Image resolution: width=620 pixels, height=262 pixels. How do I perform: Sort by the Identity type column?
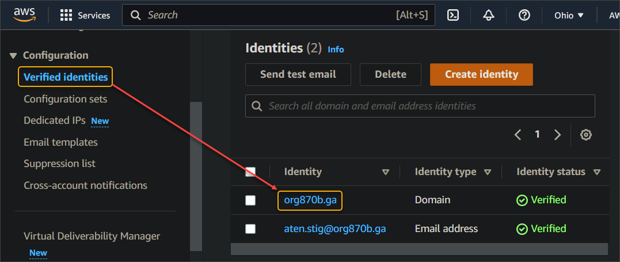point(488,172)
